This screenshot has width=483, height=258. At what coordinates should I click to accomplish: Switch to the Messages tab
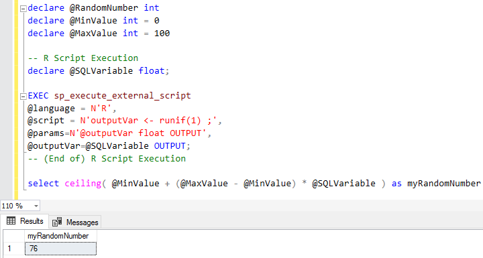tap(75, 222)
